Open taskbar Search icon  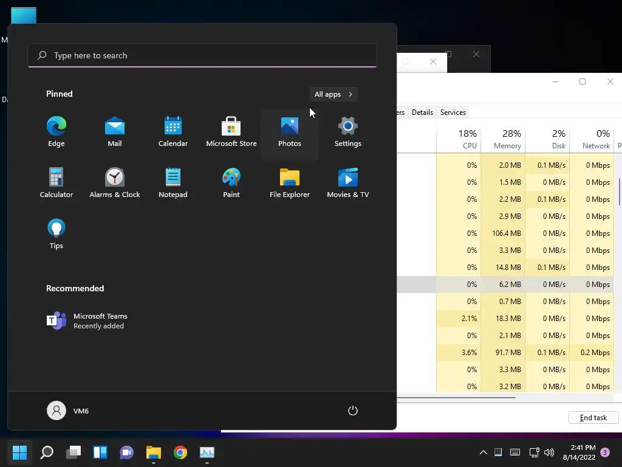coord(47,452)
